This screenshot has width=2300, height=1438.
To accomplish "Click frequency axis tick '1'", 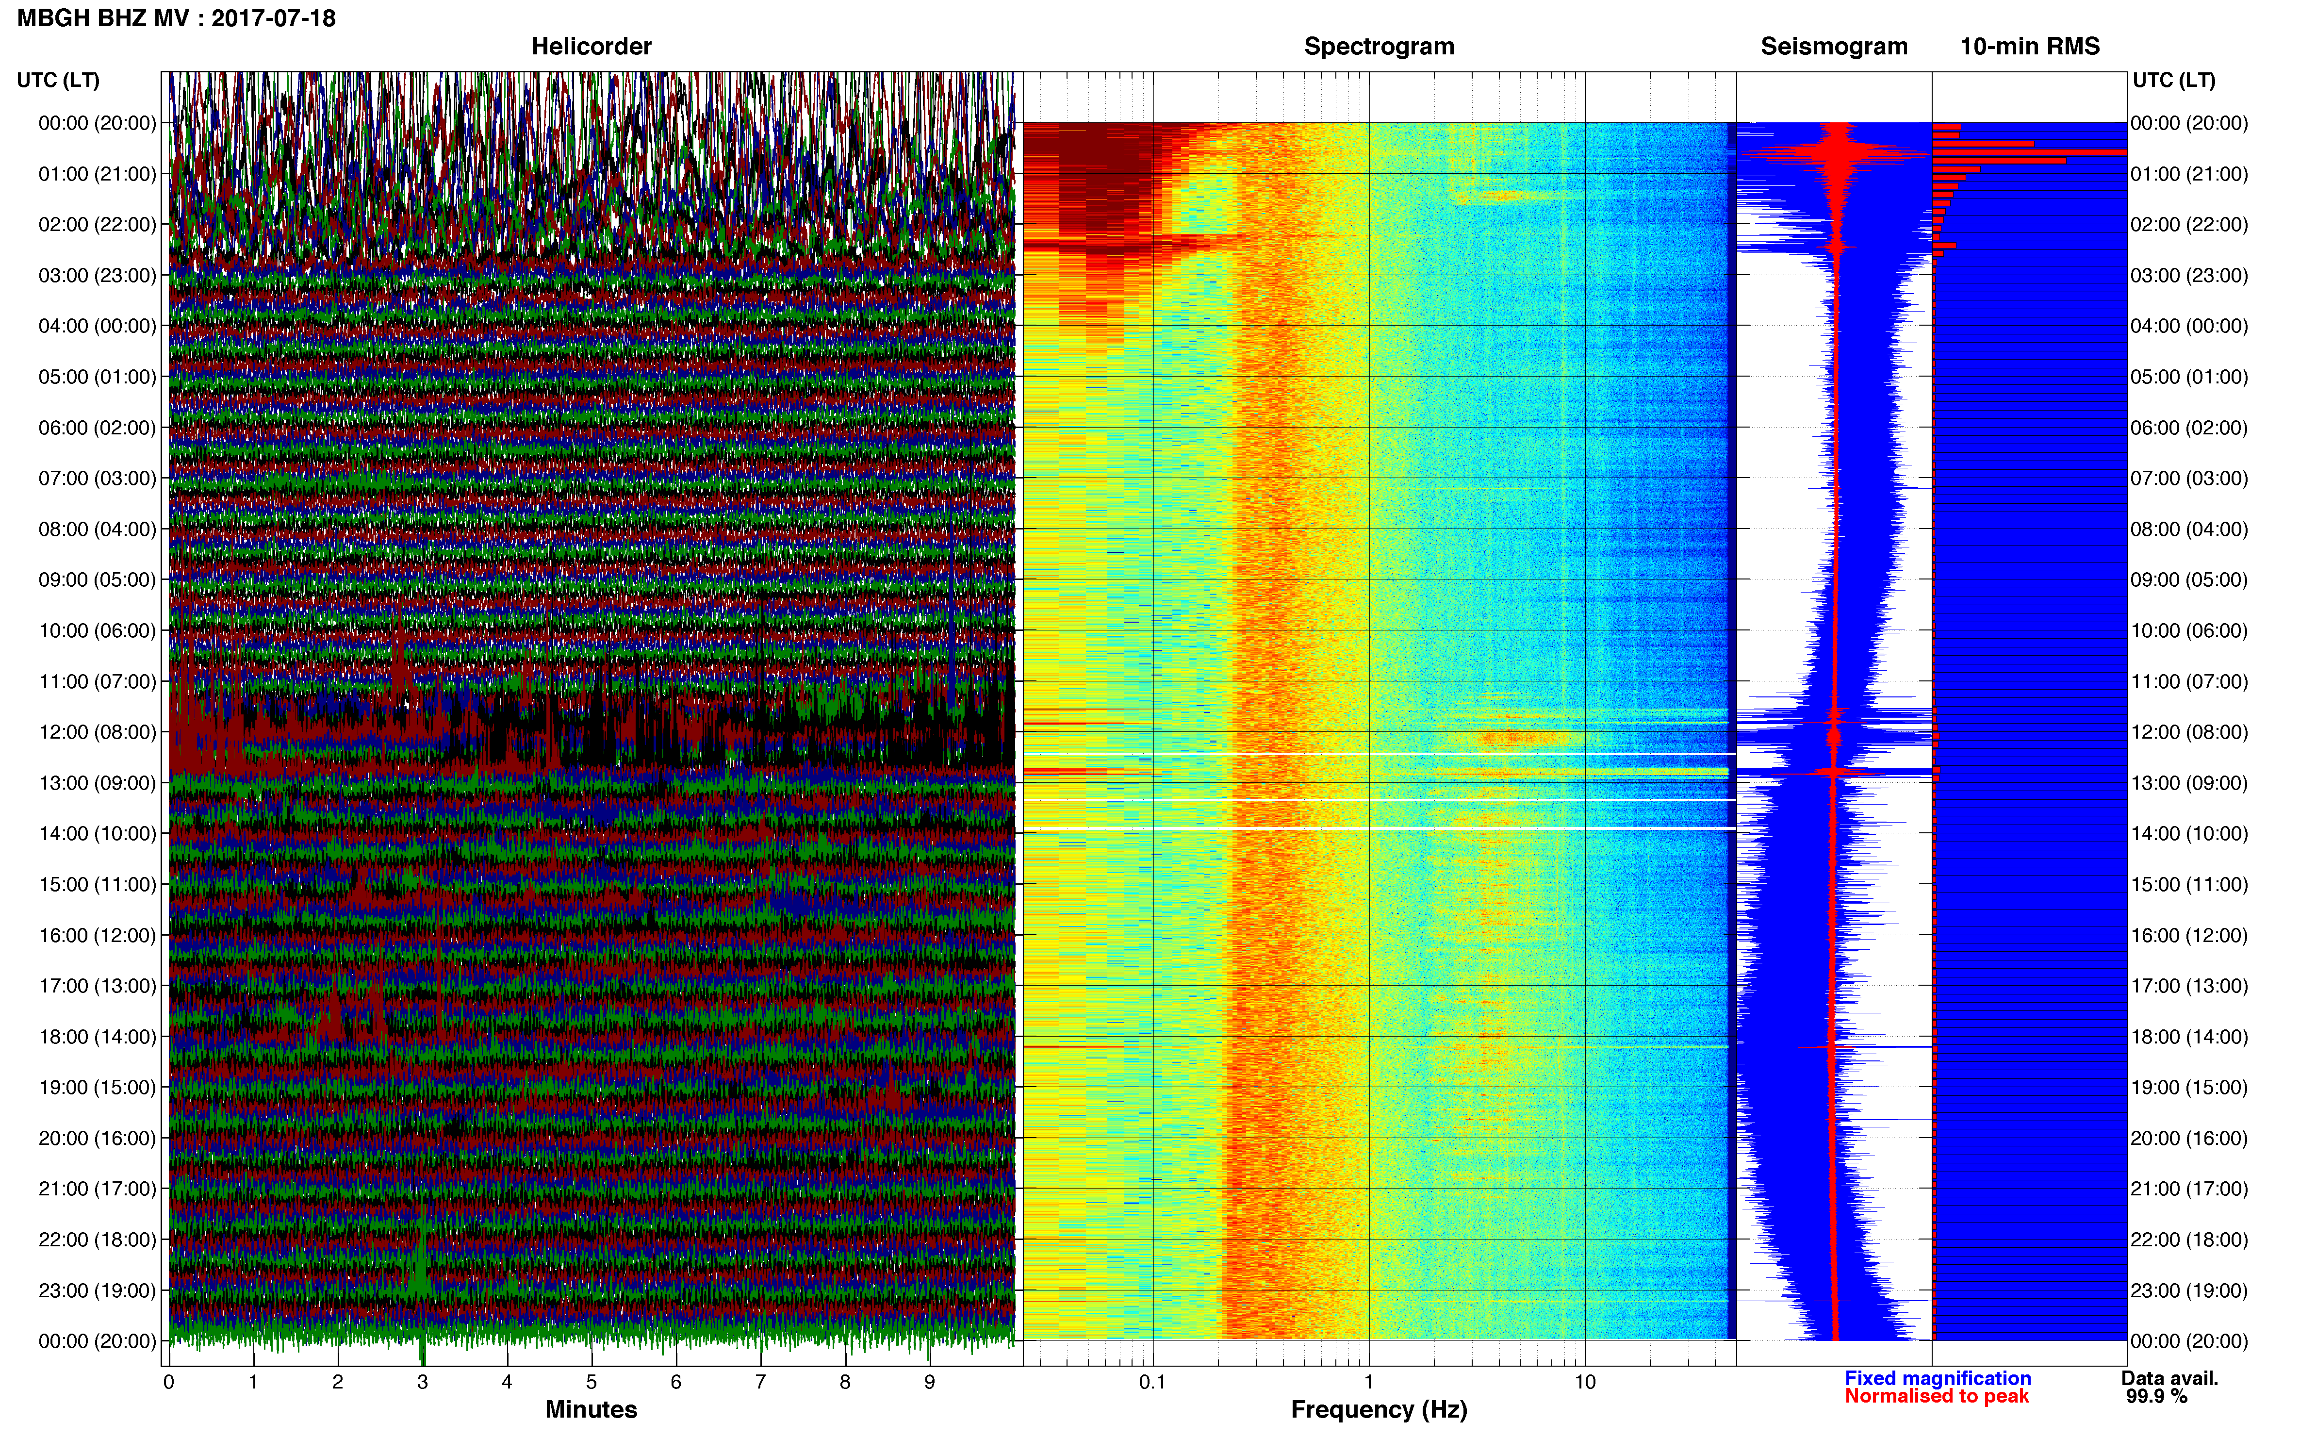I will [x=1369, y=1383].
